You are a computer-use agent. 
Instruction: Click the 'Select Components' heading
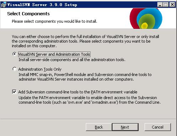coord(28,14)
